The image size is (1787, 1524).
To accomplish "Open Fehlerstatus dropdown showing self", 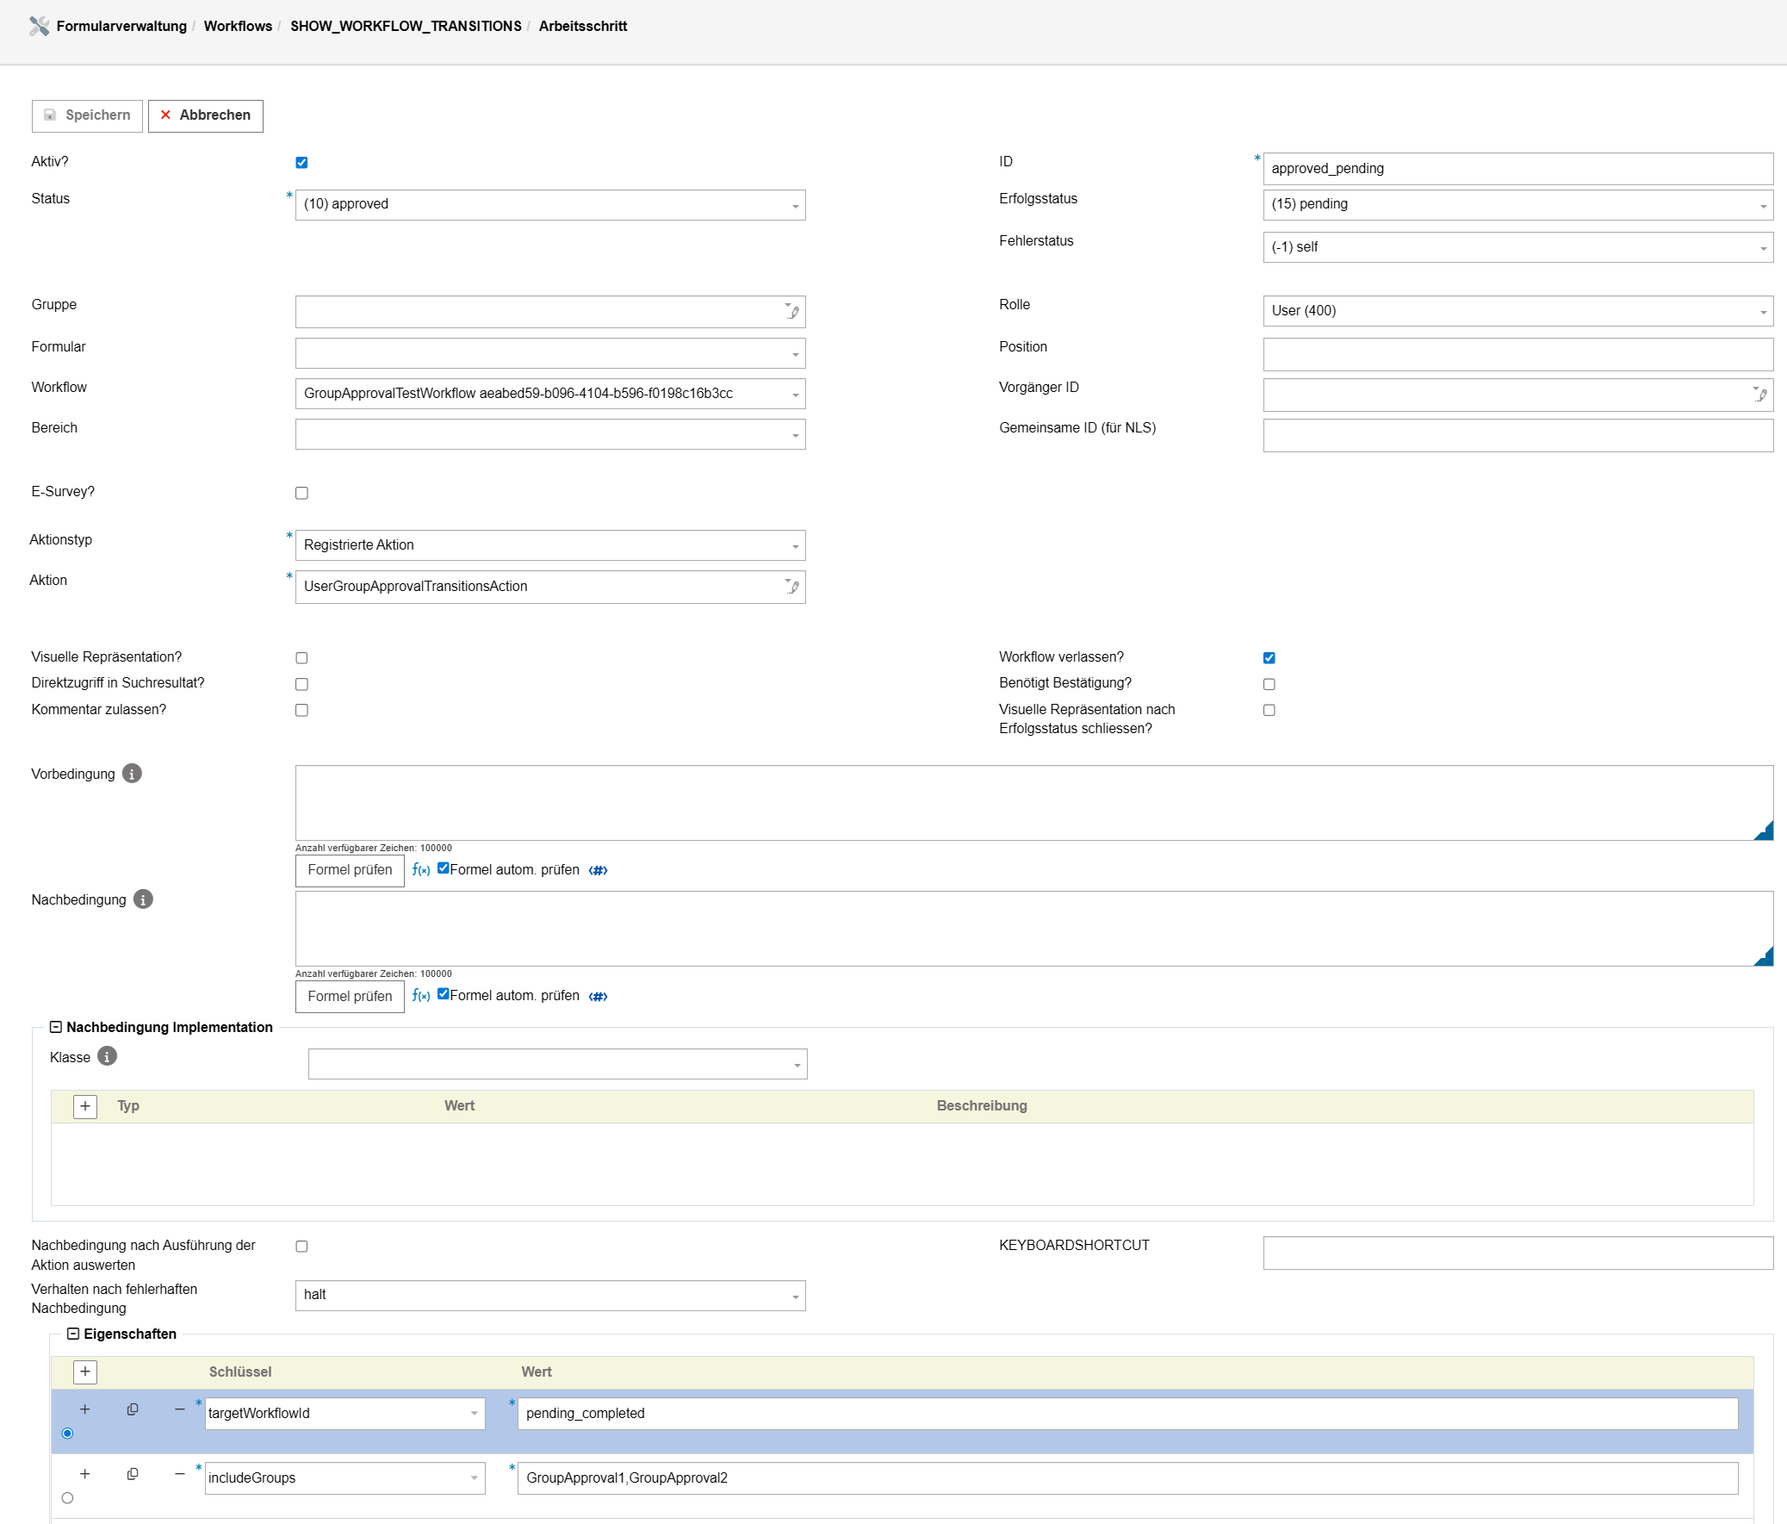I will (x=1518, y=246).
